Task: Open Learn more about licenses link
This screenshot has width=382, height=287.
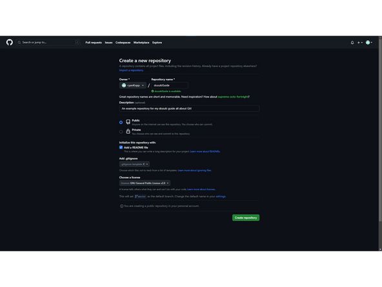Action: click(201, 189)
